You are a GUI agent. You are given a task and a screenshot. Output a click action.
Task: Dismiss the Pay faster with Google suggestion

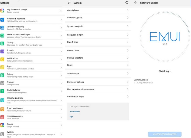pyautogui.click(x=61, y=11)
